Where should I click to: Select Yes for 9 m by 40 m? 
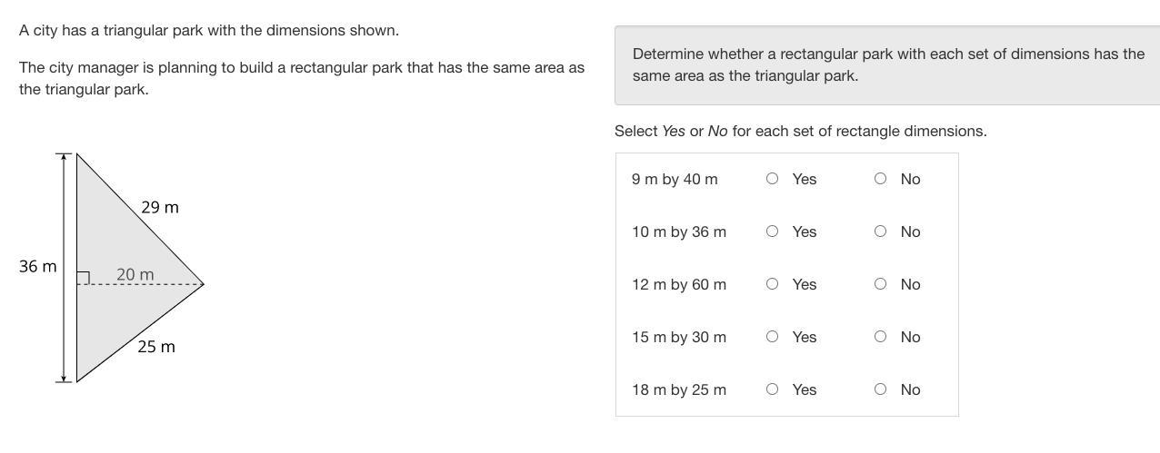(x=772, y=179)
